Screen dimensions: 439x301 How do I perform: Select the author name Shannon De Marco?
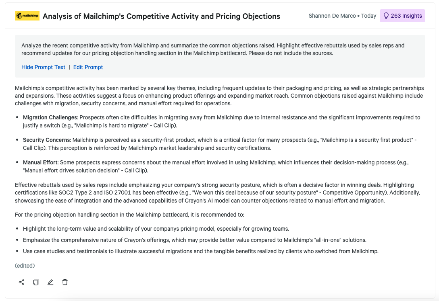point(332,16)
